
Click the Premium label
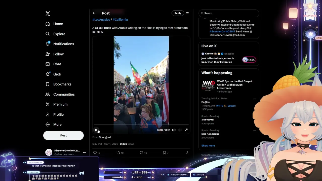[60, 104]
